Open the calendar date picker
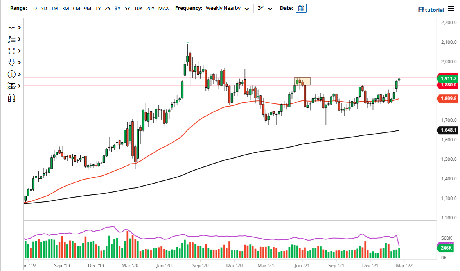 301,8
